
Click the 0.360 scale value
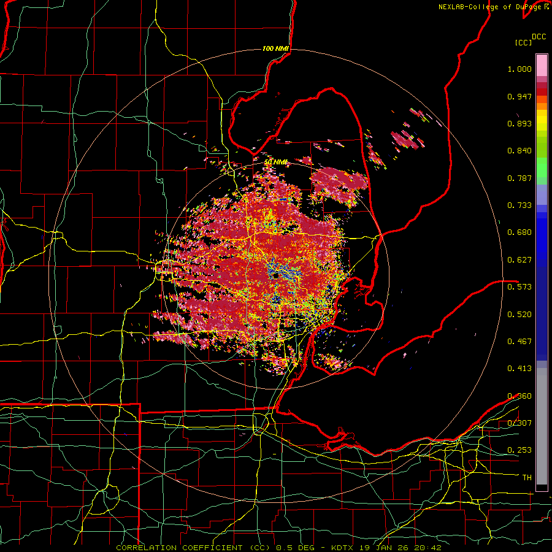point(519,396)
